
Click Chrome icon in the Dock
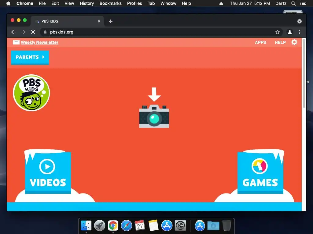click(113, 226)
